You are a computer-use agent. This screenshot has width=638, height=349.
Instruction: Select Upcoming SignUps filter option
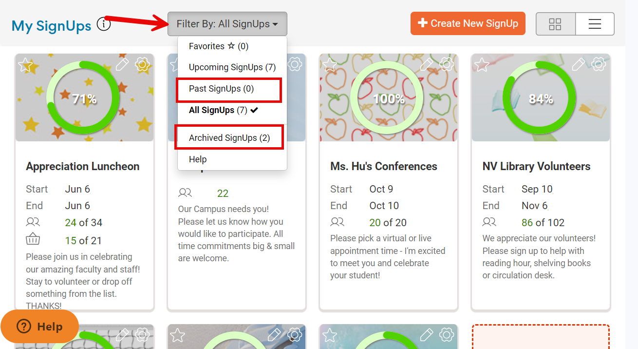[232, 67]
